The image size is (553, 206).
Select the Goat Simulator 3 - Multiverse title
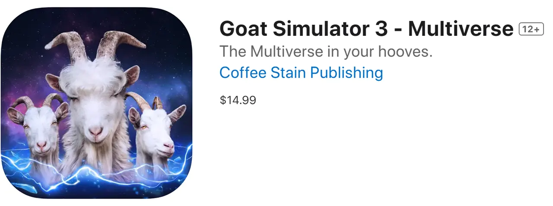pos(366,29)
